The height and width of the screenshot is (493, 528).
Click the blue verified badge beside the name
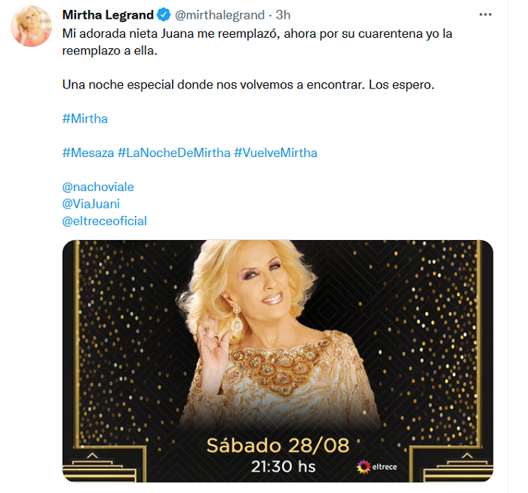coord(164,15)
